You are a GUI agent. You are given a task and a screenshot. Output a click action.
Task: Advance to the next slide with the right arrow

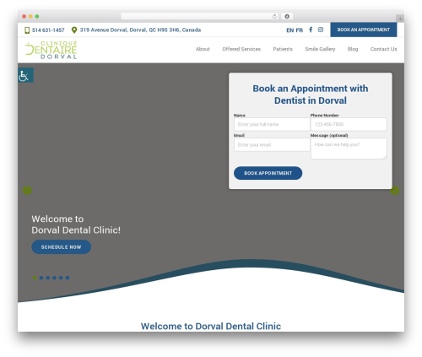395,191
